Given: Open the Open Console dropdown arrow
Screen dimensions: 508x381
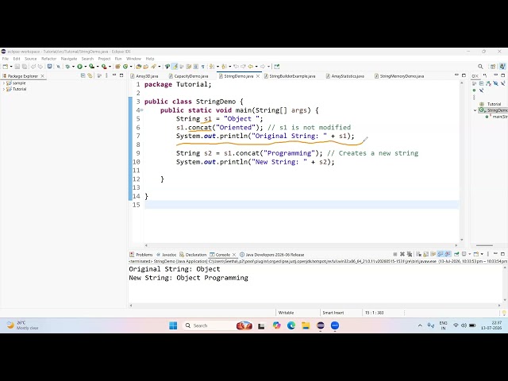Looking at the screenshot, I should pyautogui.click(x=482, y=254).
